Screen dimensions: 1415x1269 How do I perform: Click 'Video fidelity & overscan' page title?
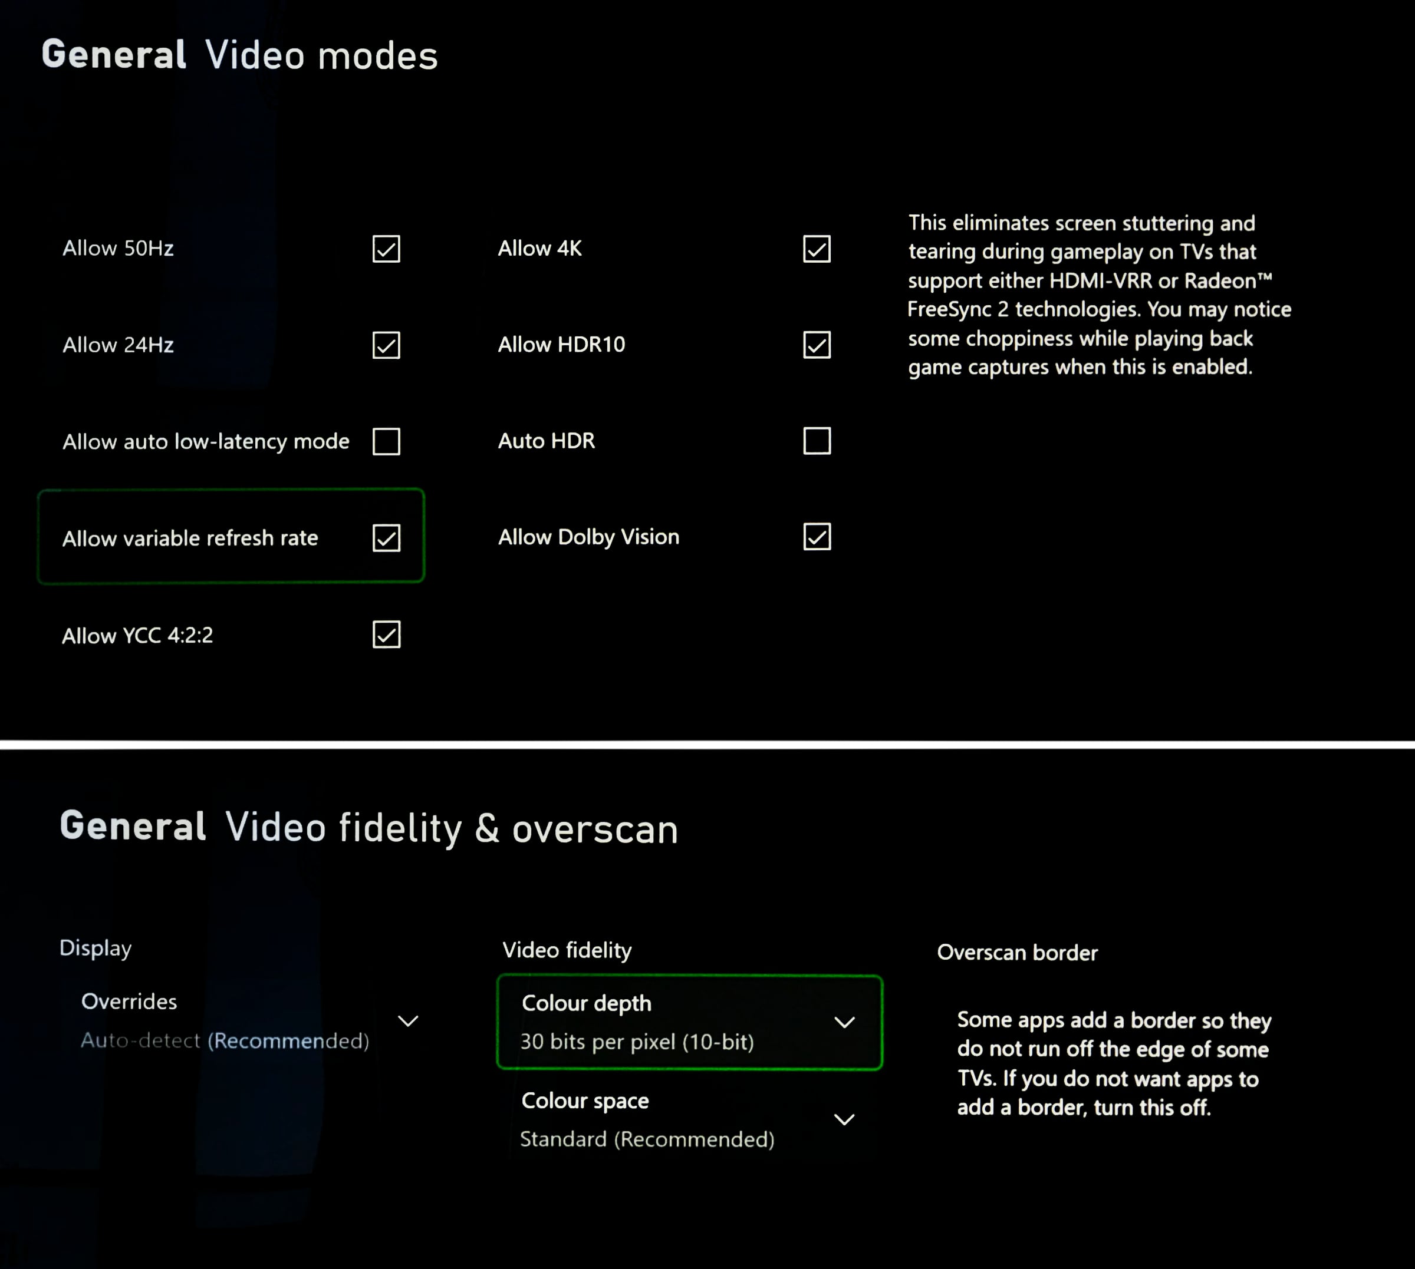(x=452, y=828)
